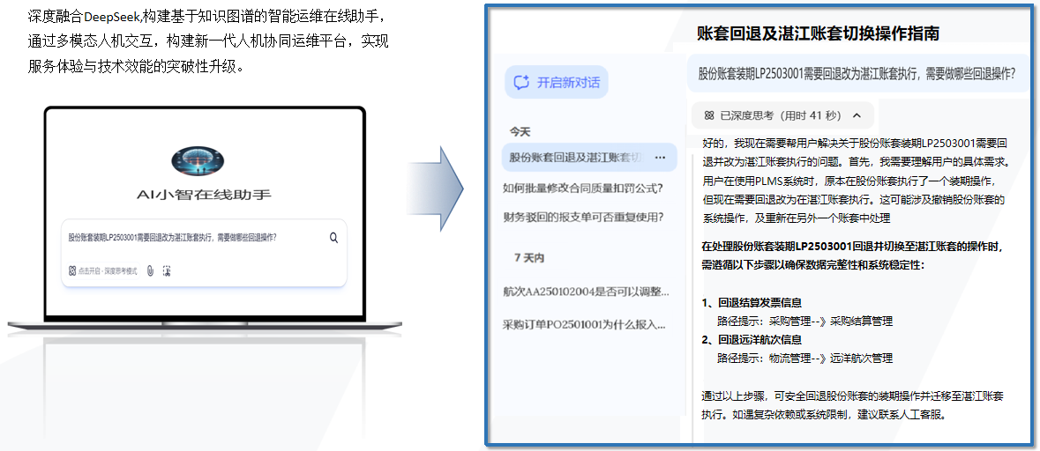The width and height of the screenshot is (1040, 451).
Task: Start a new chat with 开启新对话
Action: click(x=557, y=82)
